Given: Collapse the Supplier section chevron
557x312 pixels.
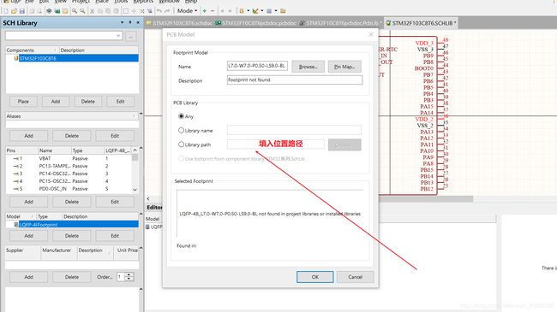Looking at the screenshot, I should (141, 248).
